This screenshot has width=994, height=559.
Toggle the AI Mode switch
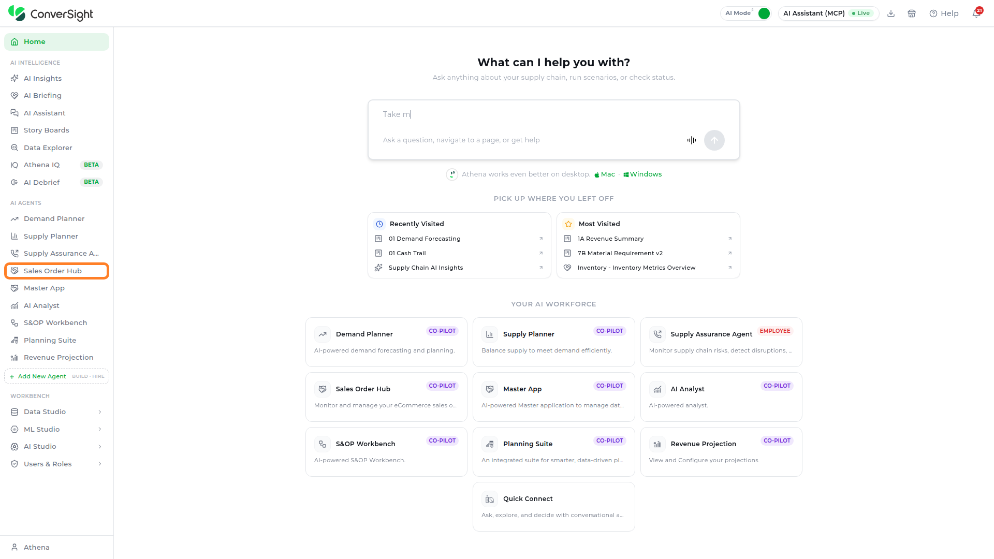(764, 13)
